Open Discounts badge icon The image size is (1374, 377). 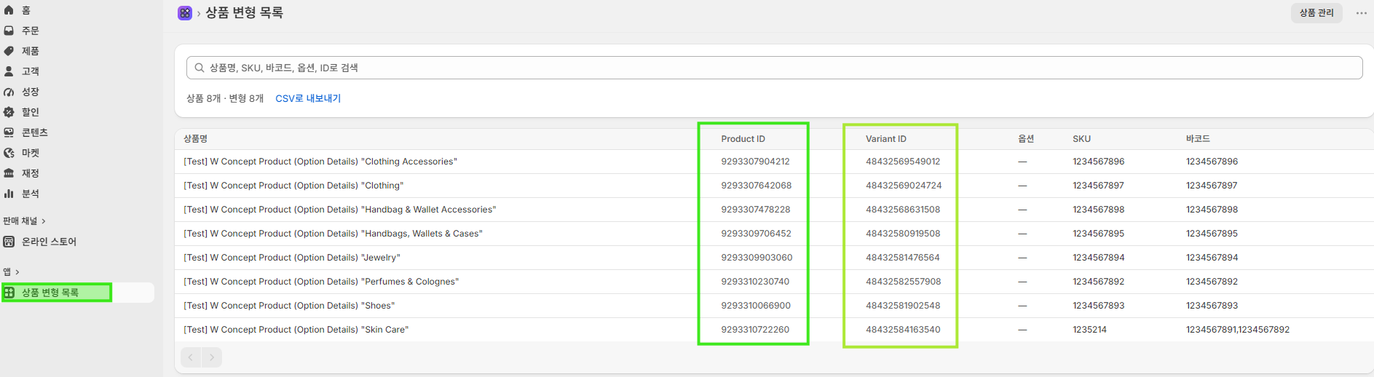(x=9, y=112)
